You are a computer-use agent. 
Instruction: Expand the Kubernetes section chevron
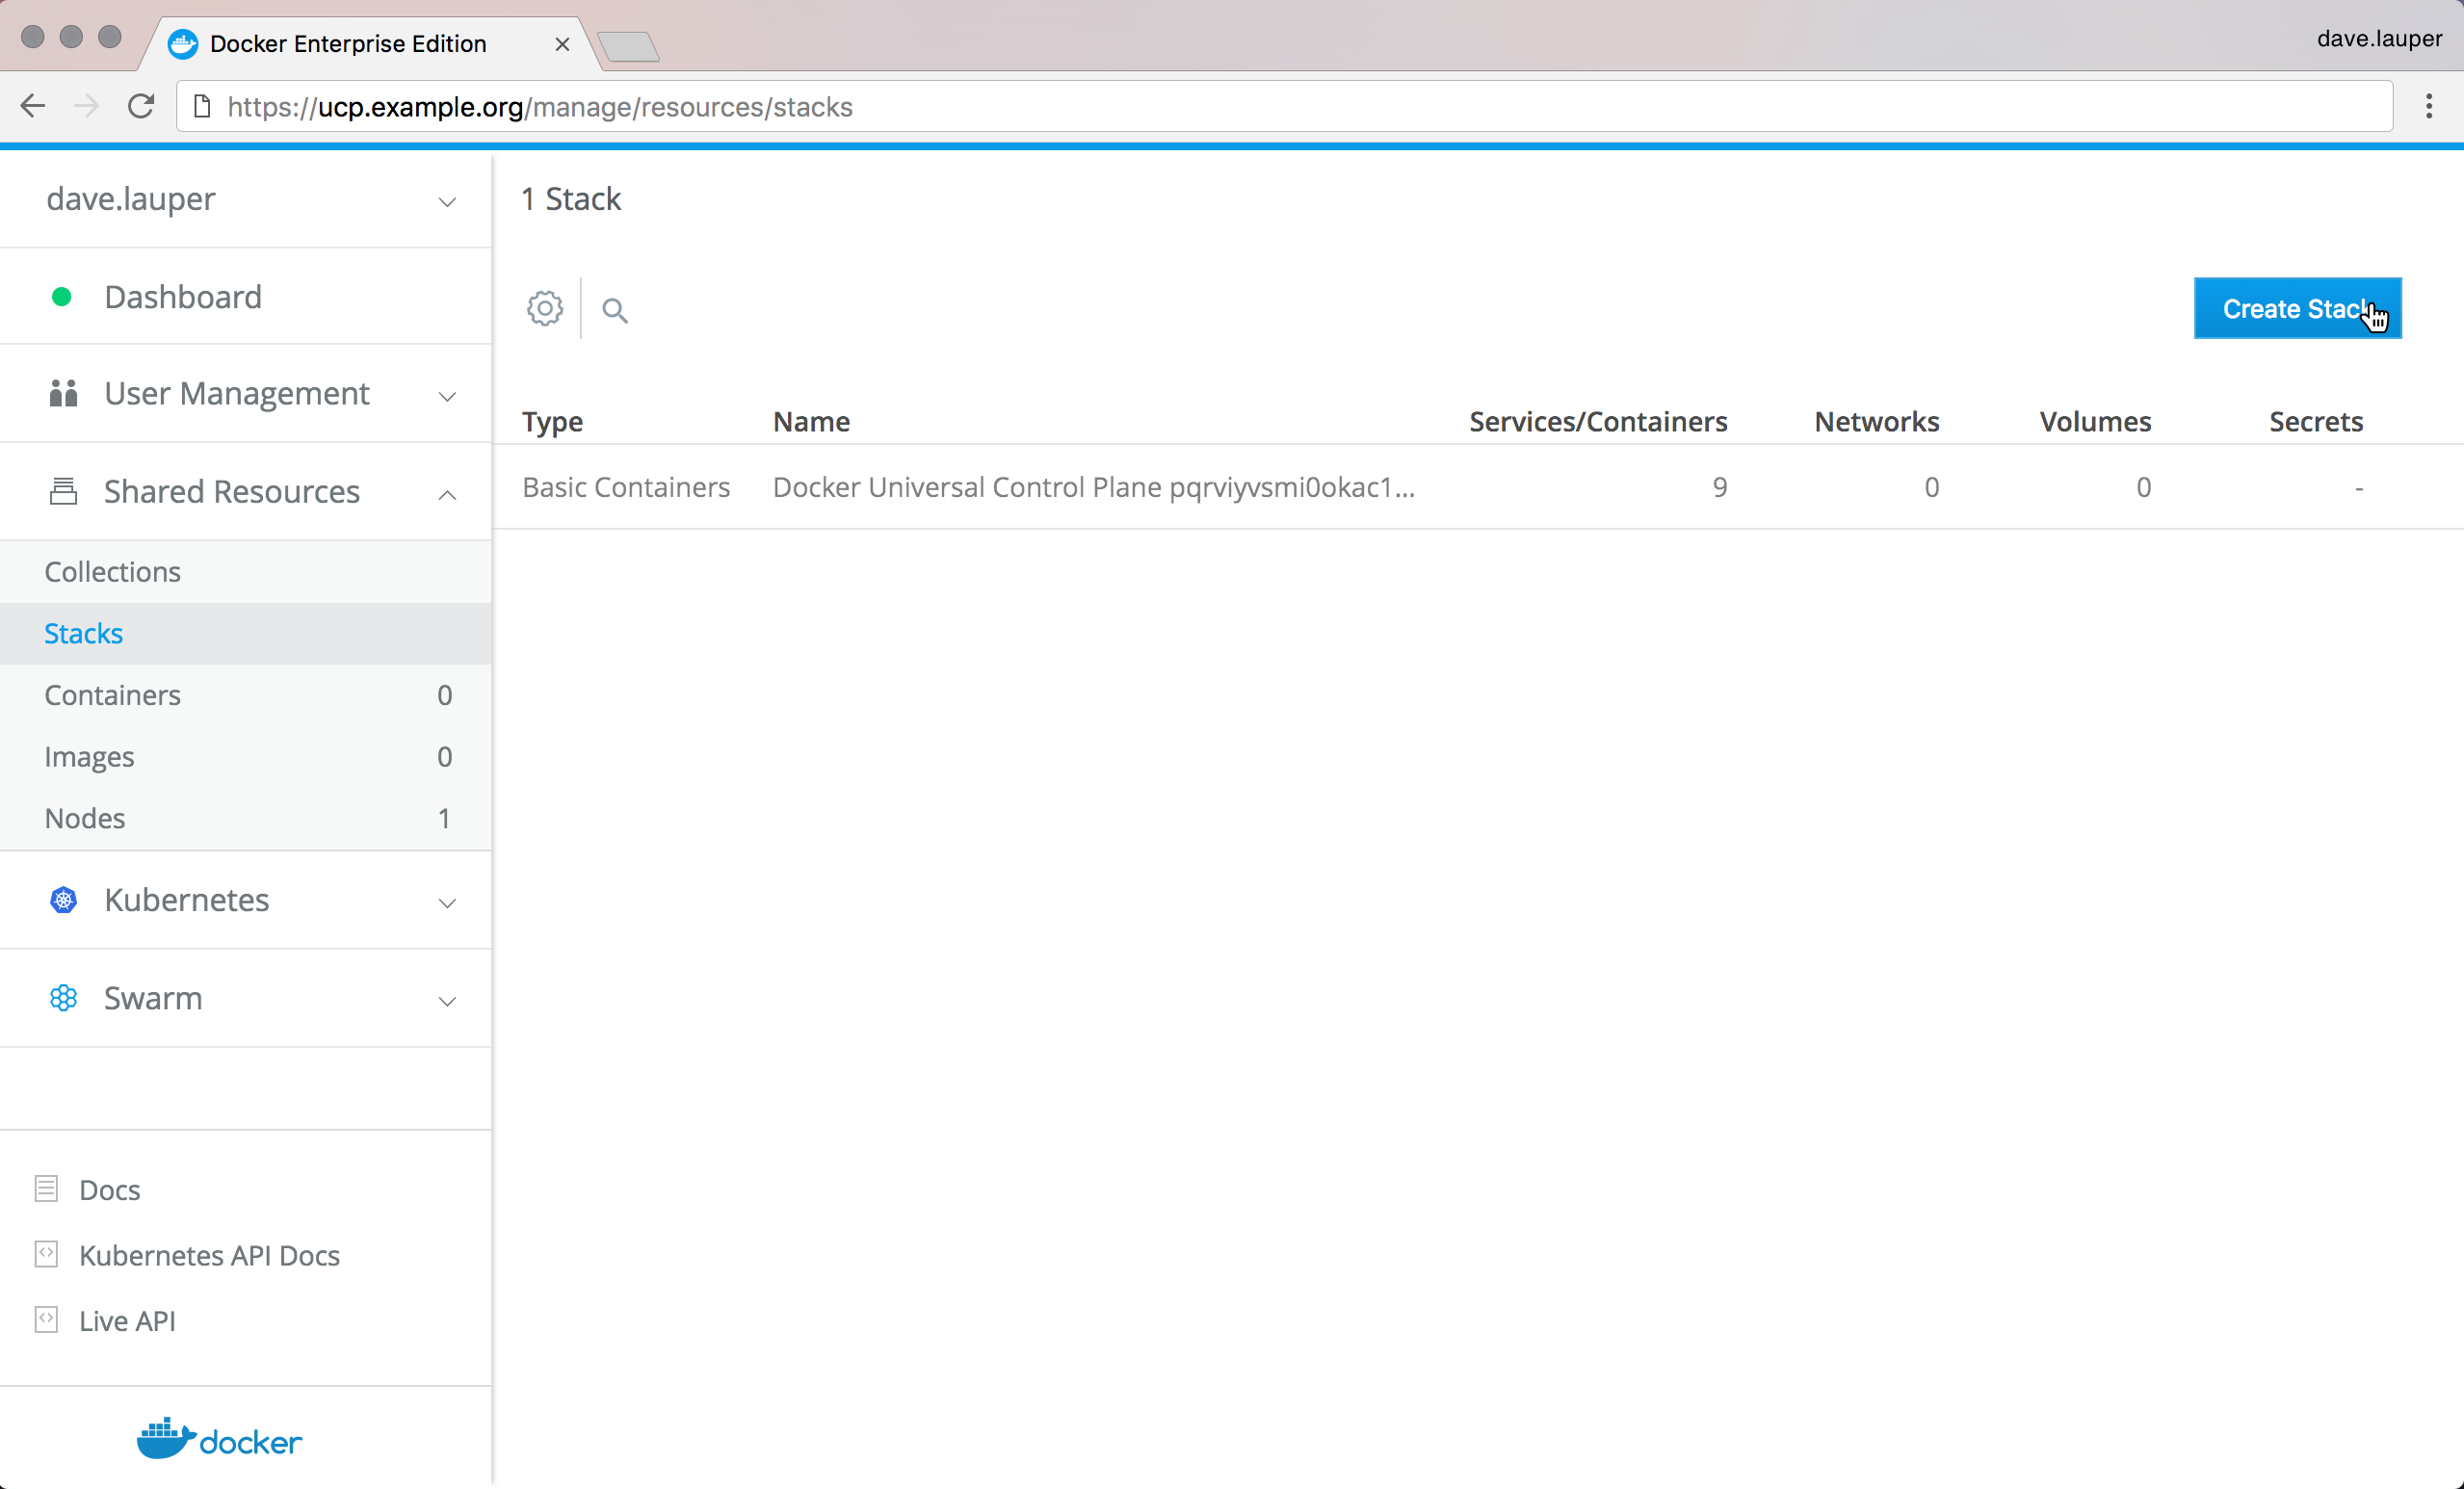coord(447,902)
